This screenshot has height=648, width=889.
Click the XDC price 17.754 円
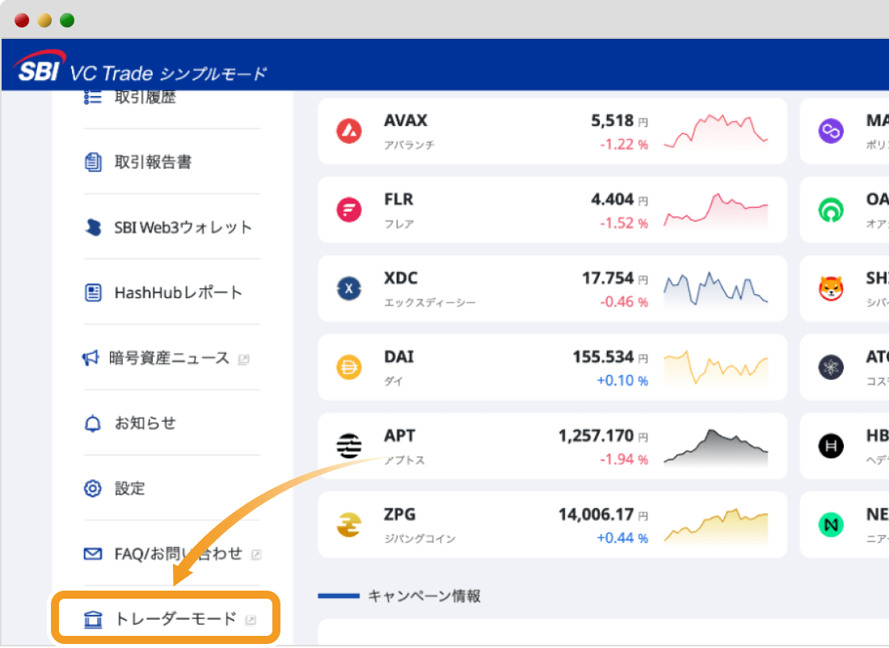pos(615,279)
